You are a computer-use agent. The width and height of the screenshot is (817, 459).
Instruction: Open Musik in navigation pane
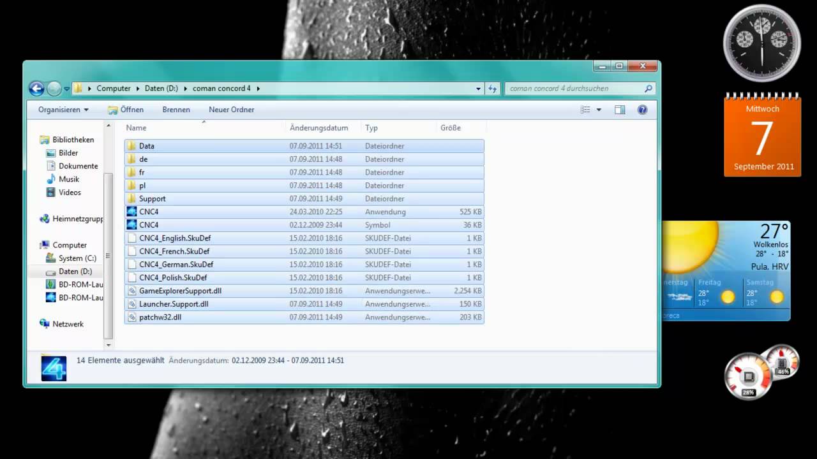(69, 179)
